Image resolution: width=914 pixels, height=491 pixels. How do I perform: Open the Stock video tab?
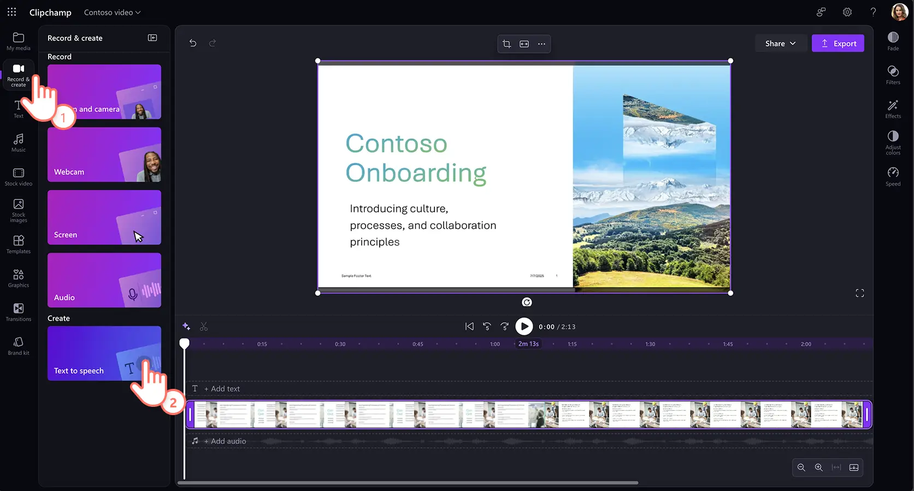click(19, 177)
